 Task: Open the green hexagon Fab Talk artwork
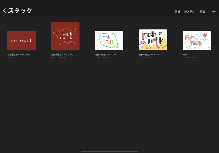tap(109, 41)
